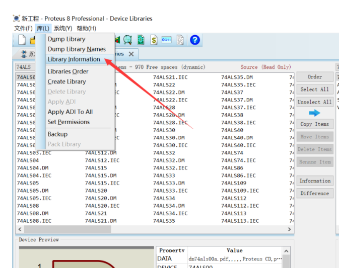This screenshot has width=339, height=268.
Task: Select 74ALS22 in device list
Action: tap(164, 85)
